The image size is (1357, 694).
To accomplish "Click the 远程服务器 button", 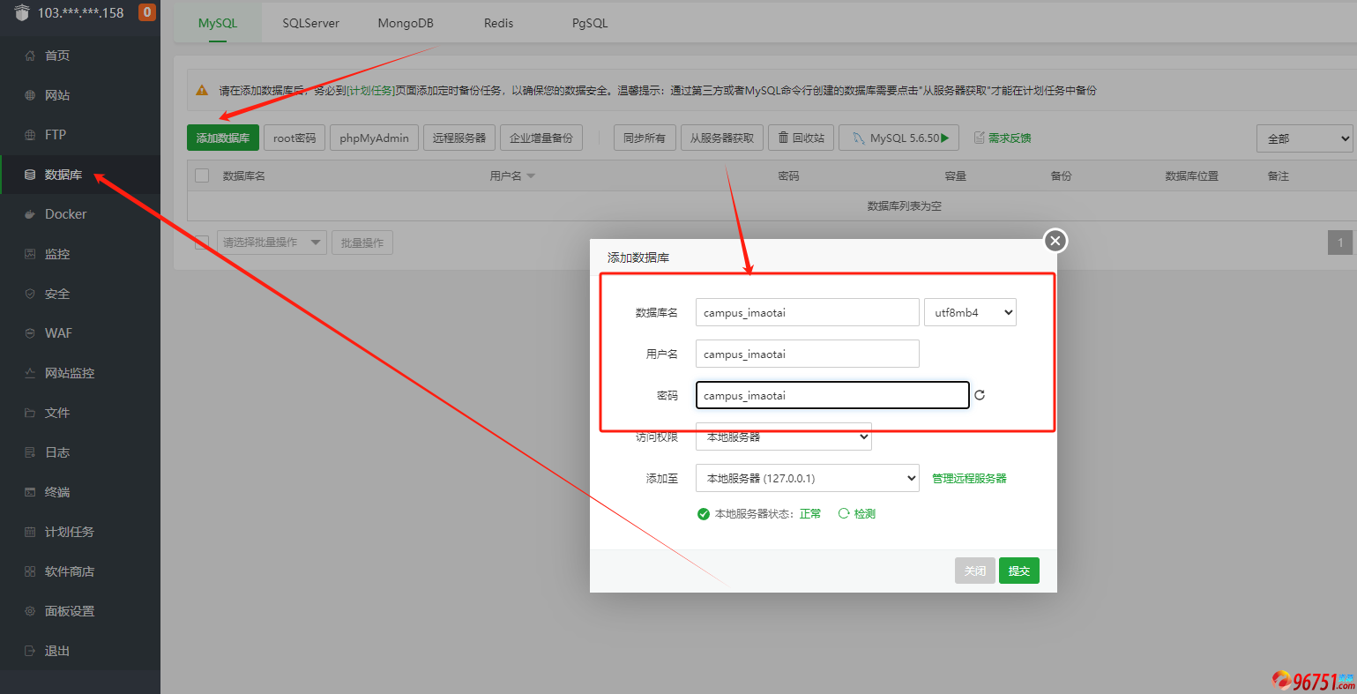I will pos(459,138).
